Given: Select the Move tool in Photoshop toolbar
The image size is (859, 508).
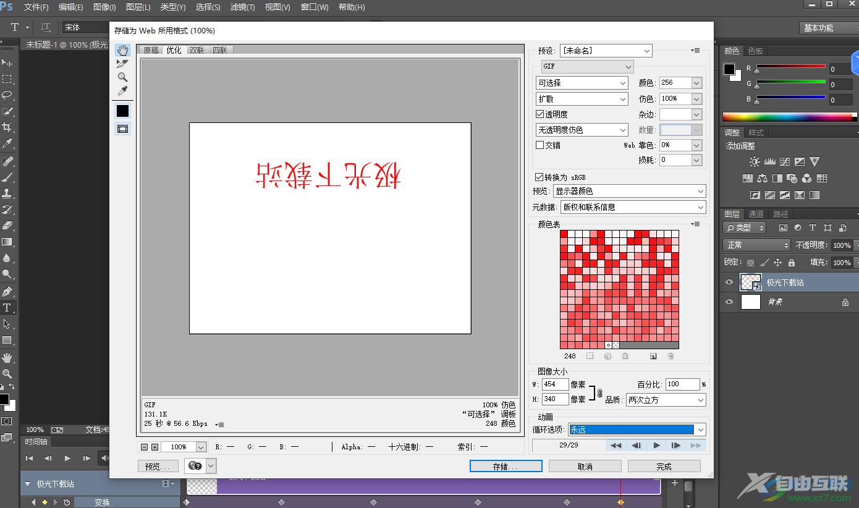Looking at the screenshot, I should coord(7,62).
